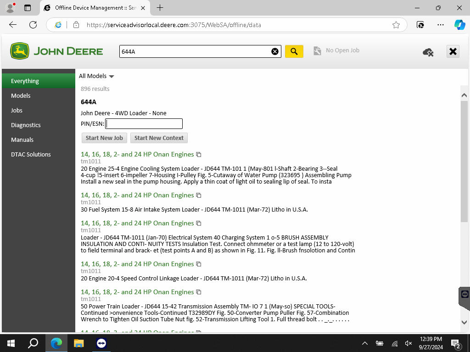The height and width of the screenshot is (352, 470).
Task: Select Diagnostics in the sidebar
Action: point(26,125)
